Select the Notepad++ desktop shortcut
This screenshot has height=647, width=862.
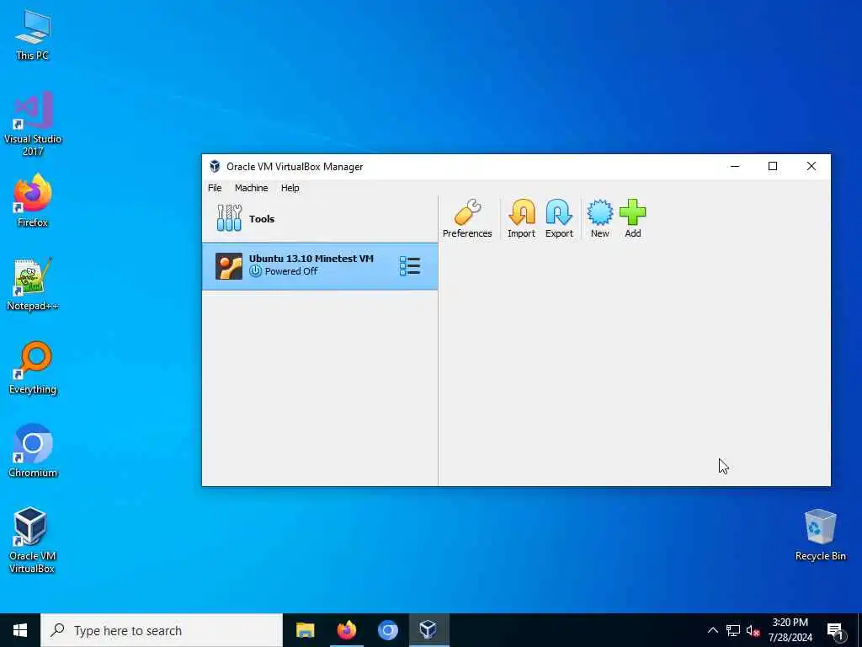point(33,285)
